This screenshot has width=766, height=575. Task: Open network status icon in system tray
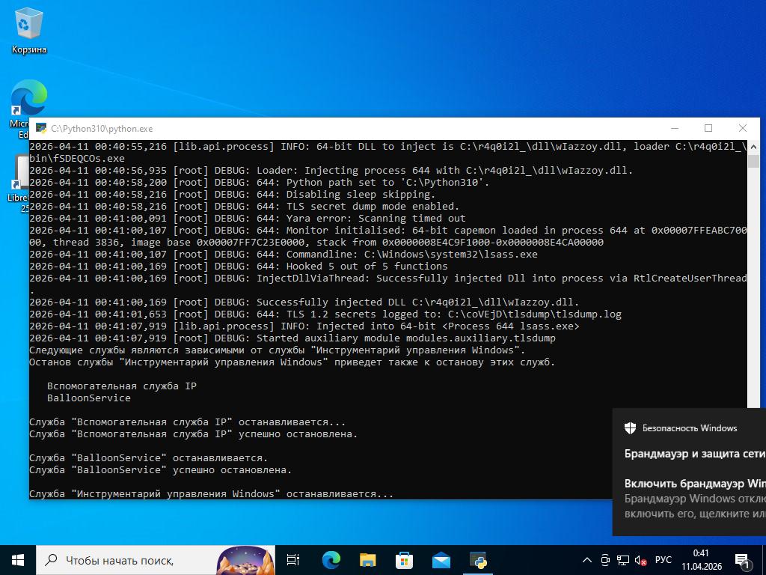(623, 560)
